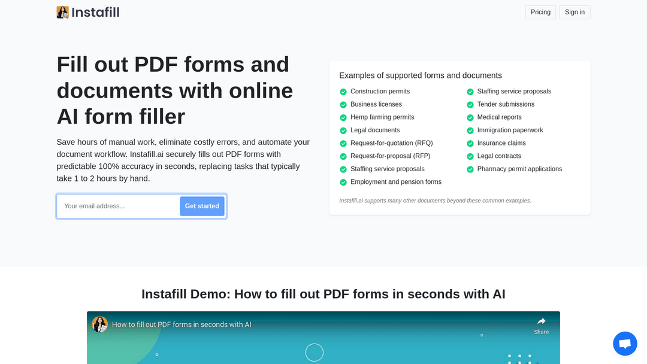Viewport: 647px width, 364px height.
Task: Click checkmark beside Business licenses
Action: click(343, 105)
